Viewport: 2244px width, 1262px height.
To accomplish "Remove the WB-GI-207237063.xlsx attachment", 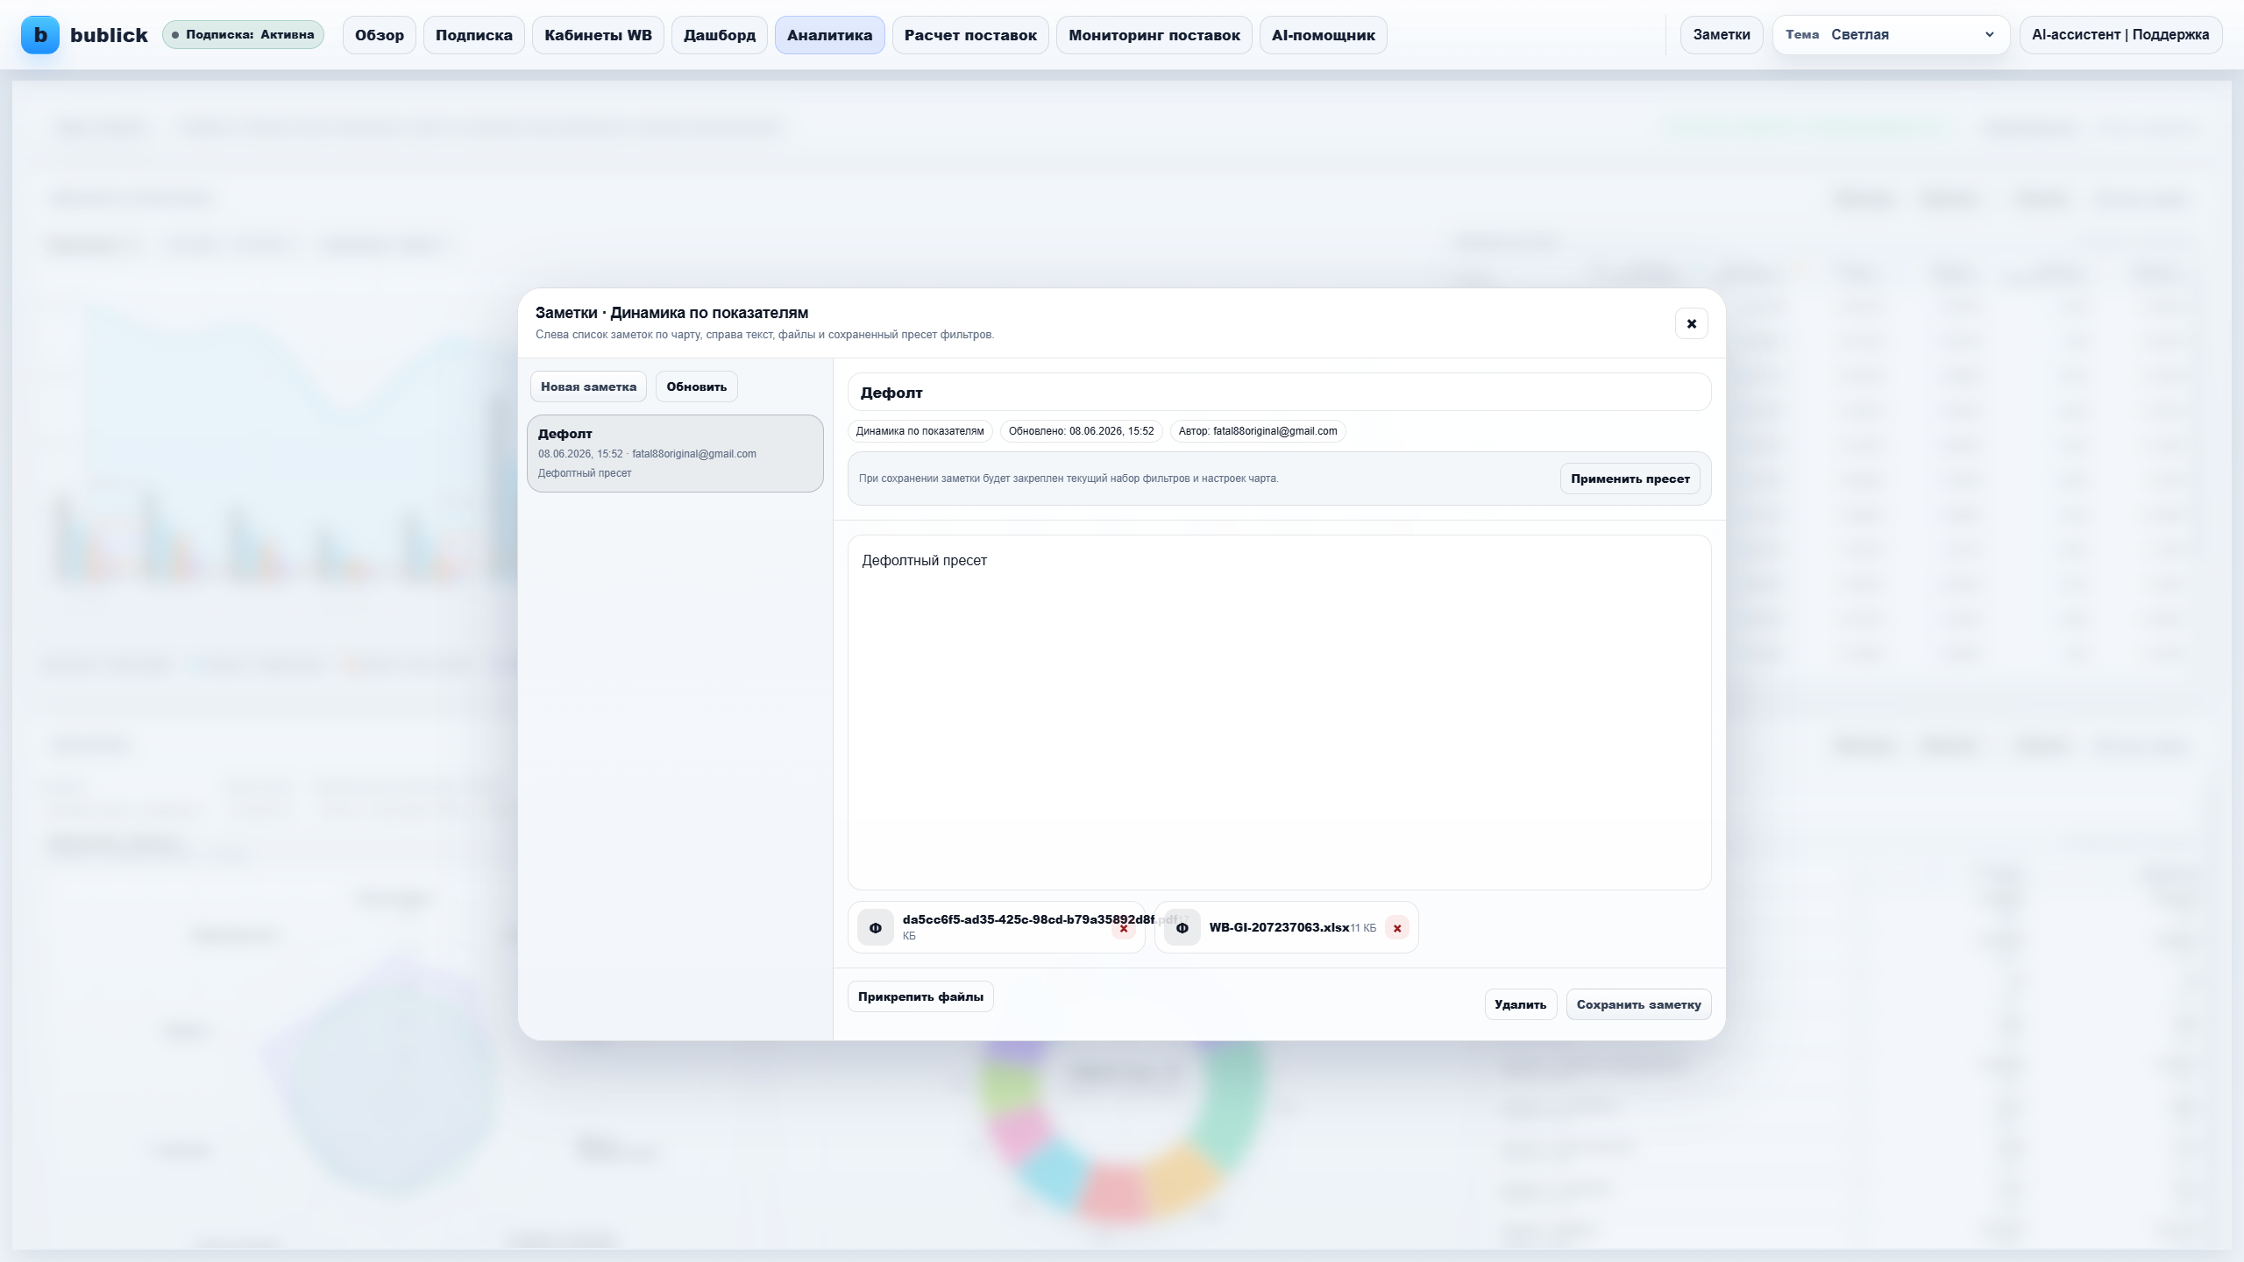I will coord(1396,928).
